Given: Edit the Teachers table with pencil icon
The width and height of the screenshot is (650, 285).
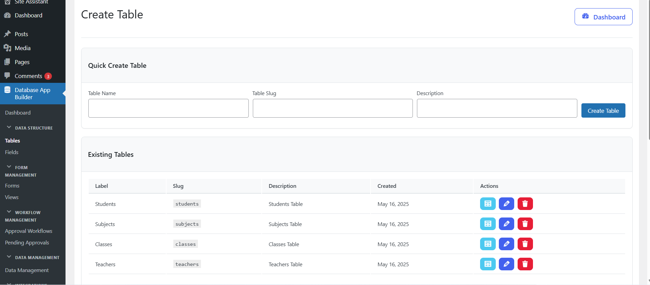Looking at the screenshot, I should (x=506, y=264).
